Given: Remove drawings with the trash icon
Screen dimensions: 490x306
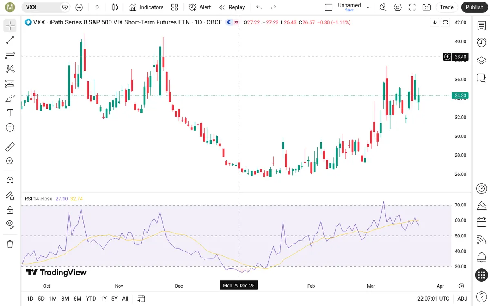Looking at the screenshot, I should 10,244.
